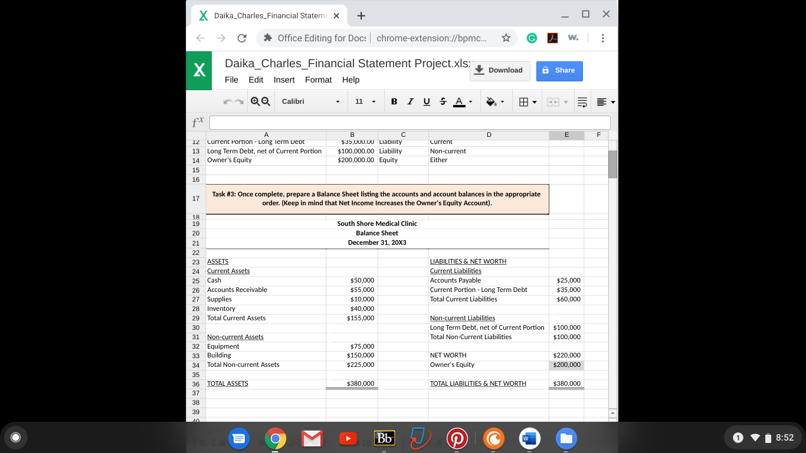Toggle italic formatting
The image size is (806, 453).
[x=410, y=101]
